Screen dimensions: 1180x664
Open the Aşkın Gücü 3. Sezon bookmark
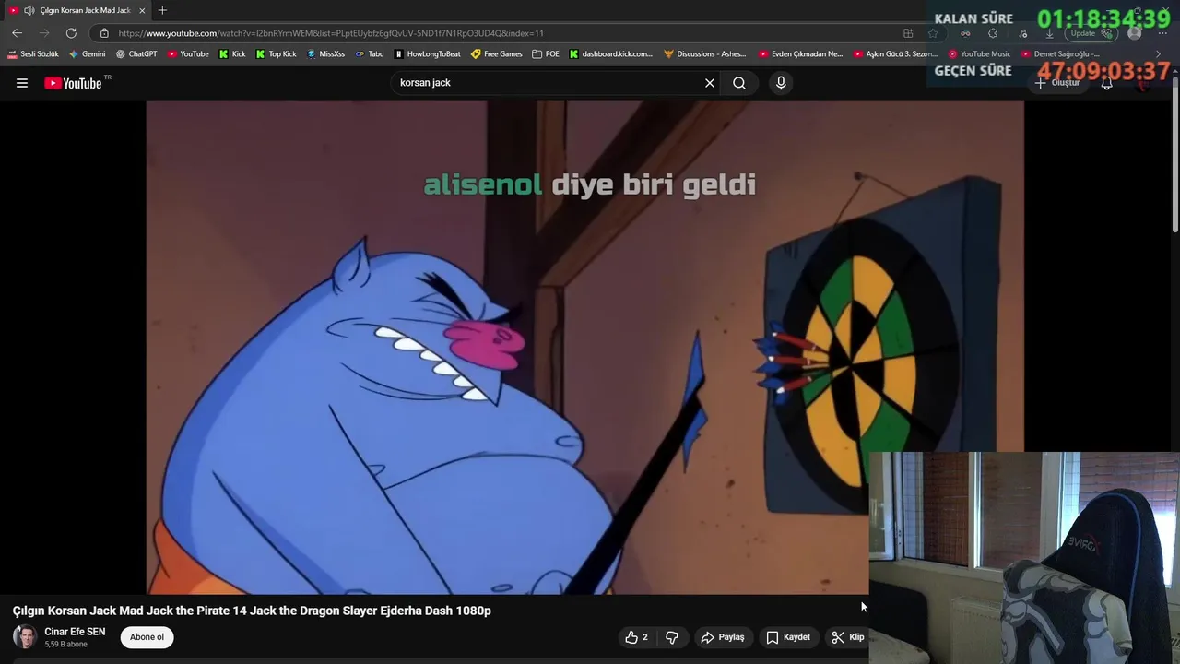pyautogui.click(x=895, y=54)
